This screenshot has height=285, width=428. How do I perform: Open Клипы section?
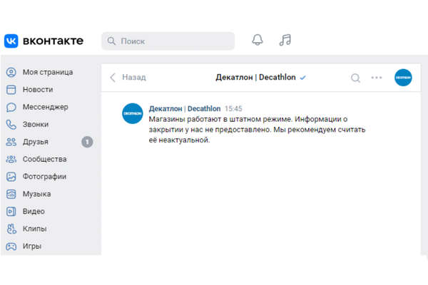pyautogui.click(x=35, y=229)
